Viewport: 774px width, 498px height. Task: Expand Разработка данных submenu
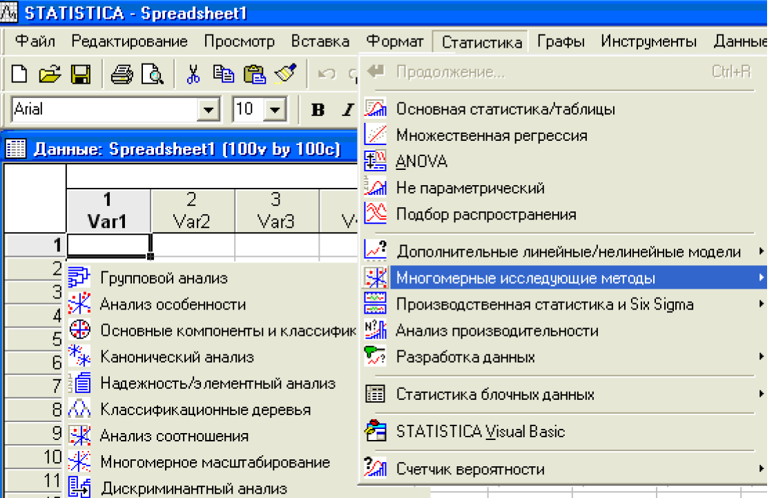click(762, 356)
